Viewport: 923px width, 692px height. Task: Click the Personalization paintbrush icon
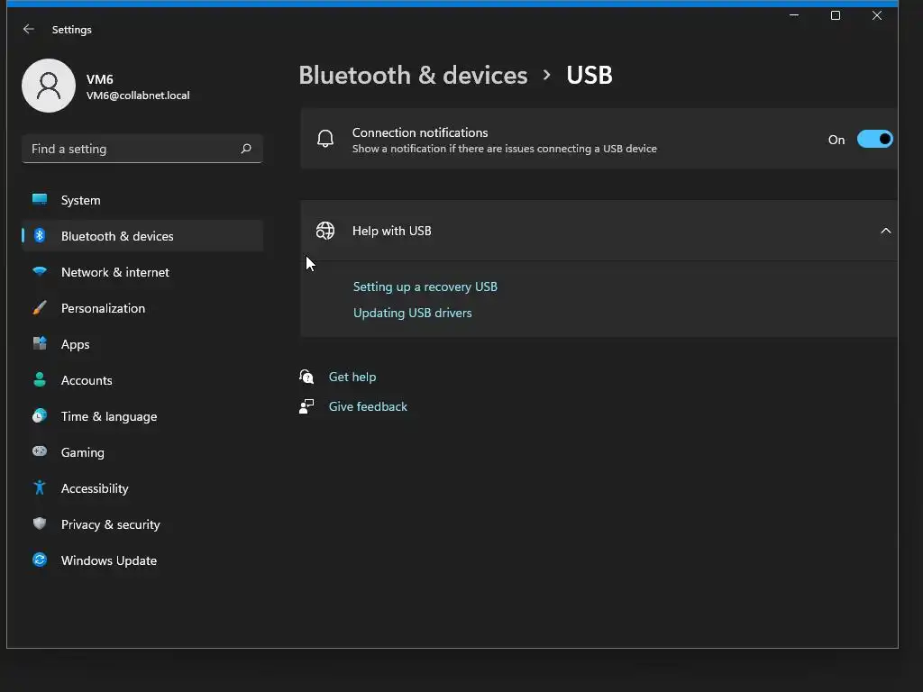[x=40, y=308]
